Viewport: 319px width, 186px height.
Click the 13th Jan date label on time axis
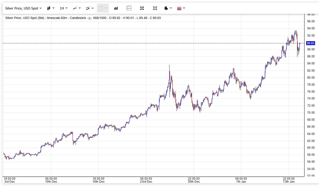tap(288, 182)
